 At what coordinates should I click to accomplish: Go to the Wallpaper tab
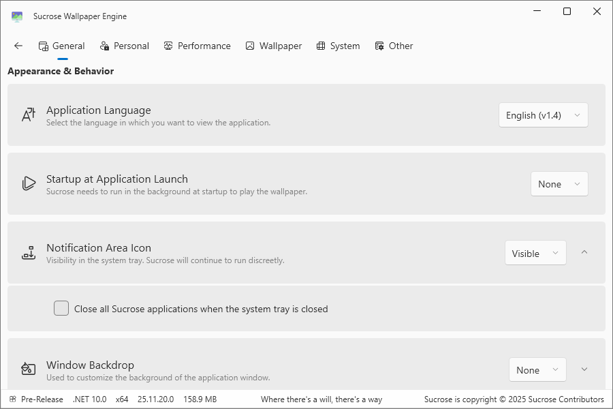click(x=273, y=46)
